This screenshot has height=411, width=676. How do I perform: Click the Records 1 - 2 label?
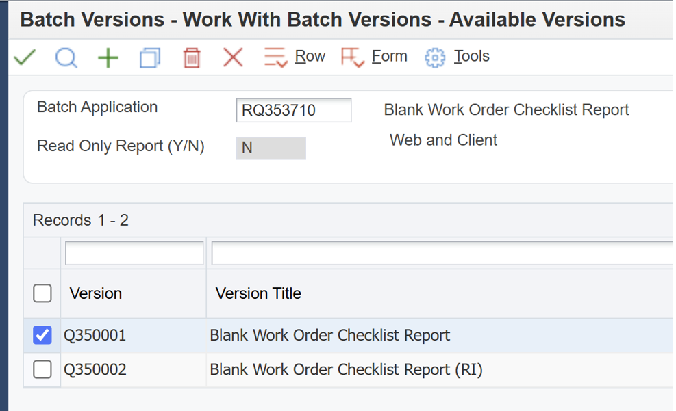[x=81, y=220]
